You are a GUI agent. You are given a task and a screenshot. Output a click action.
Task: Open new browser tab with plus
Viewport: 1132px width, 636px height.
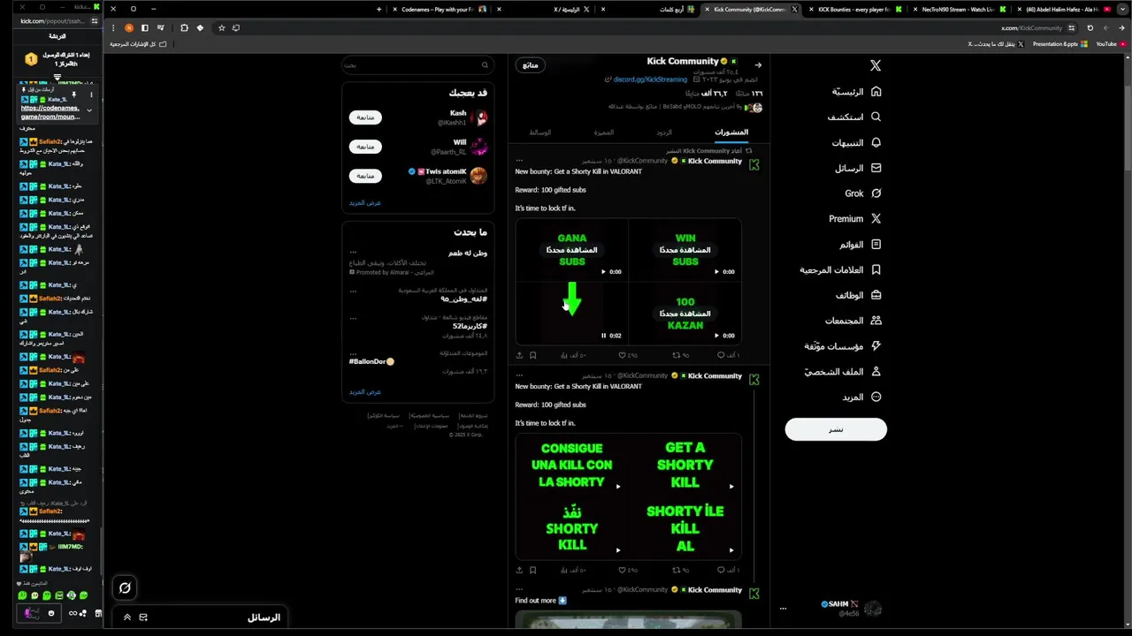pos(379,9)
